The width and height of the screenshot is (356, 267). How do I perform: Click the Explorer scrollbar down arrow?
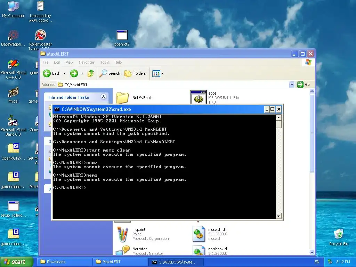pos(312,252)
